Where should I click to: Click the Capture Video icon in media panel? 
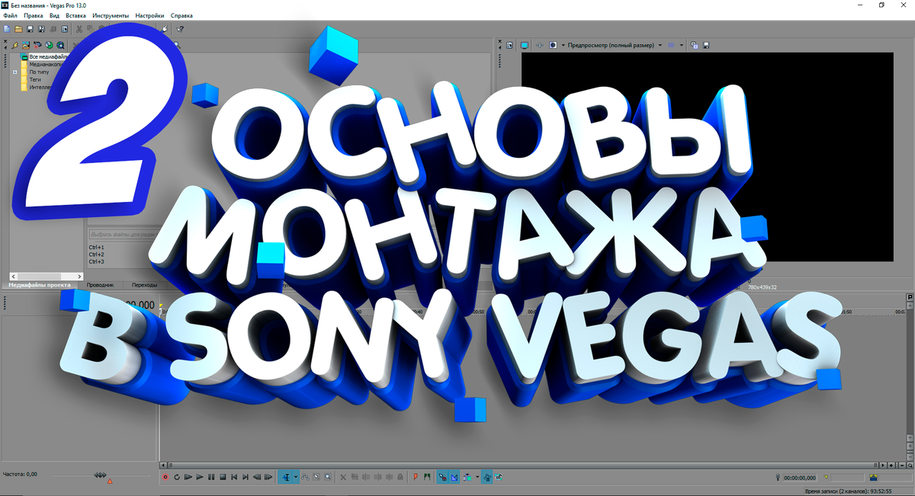point(37,46)
